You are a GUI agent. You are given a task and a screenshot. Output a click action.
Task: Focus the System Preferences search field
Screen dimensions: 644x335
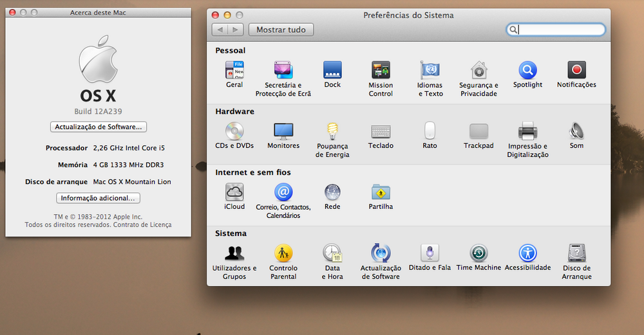tap(556, 30)
